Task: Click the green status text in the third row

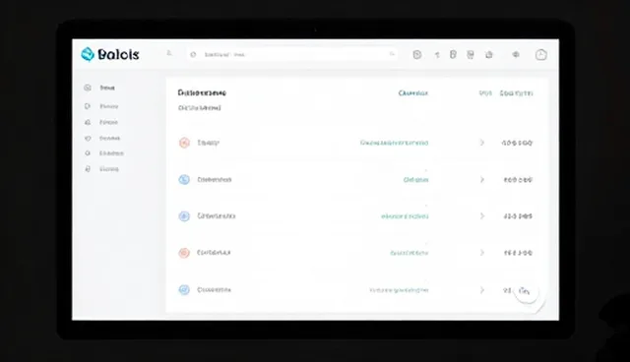Action: pyautogui.click(x=405, y=216)
